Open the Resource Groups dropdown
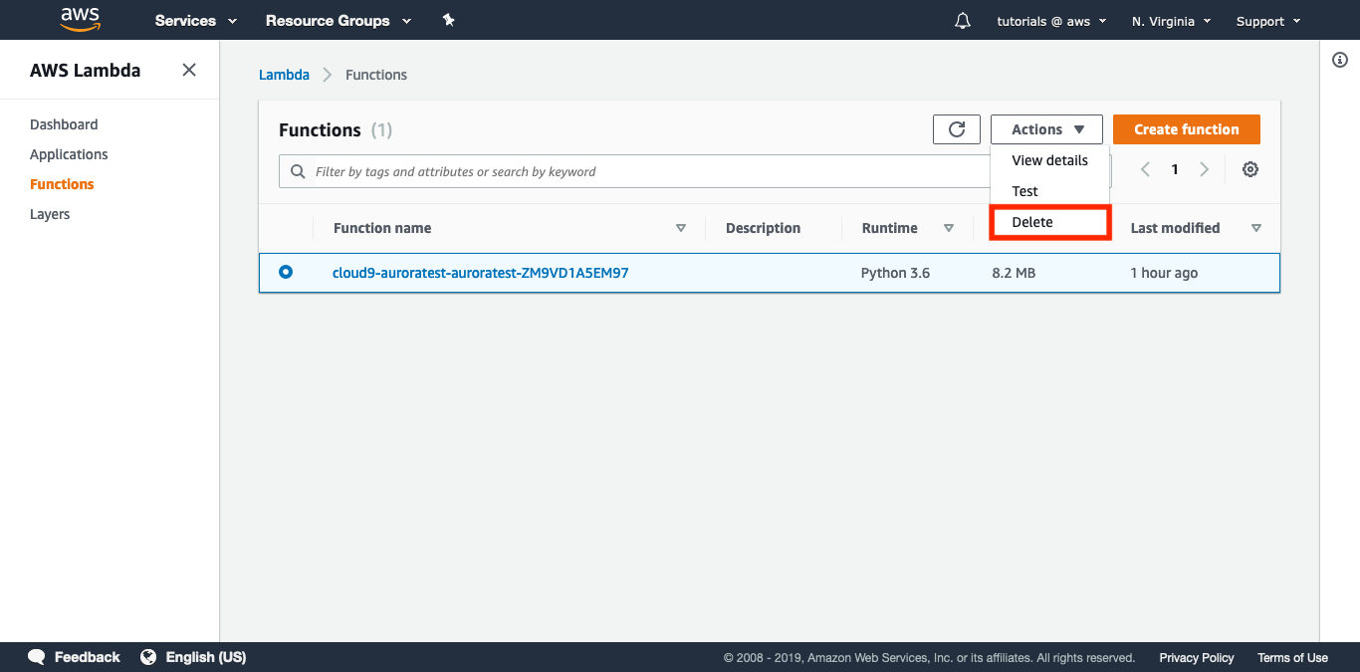The width and height of the screenshot is (1360, 672). 338,21
